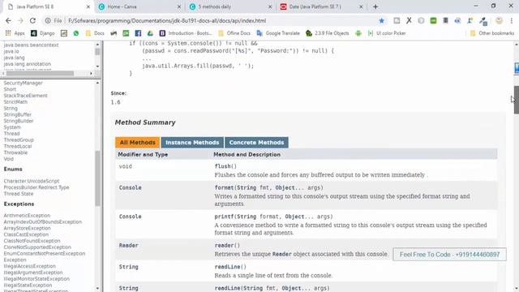Screen dimensions: 519x292
Task: Click the format method link
Action: [x=224, y=187]
